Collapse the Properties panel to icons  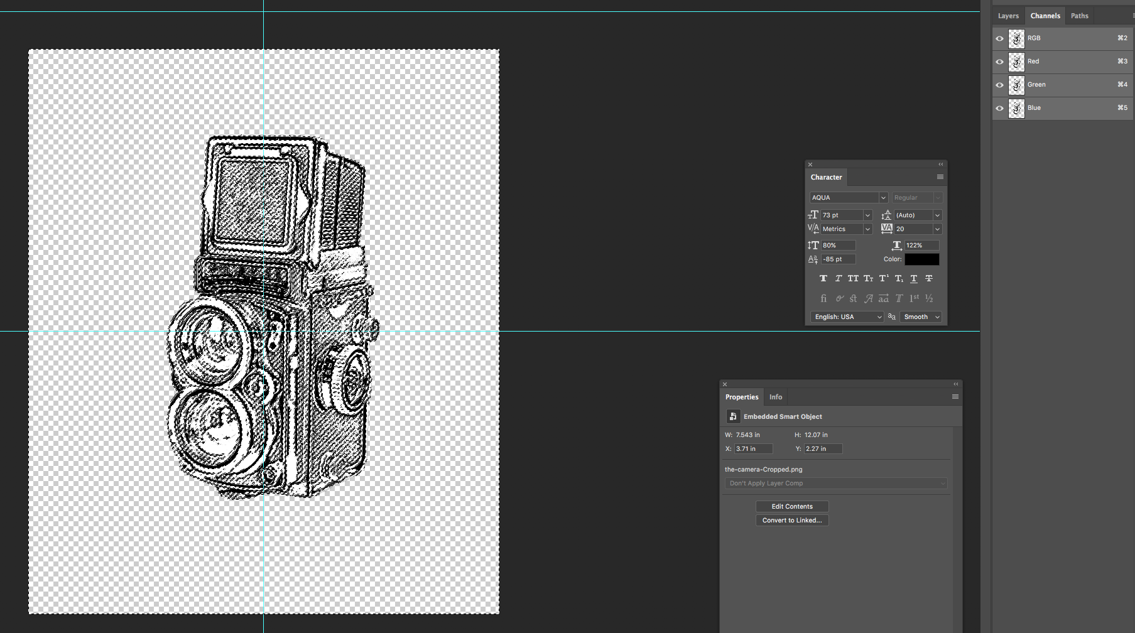(x=956, y=384)
